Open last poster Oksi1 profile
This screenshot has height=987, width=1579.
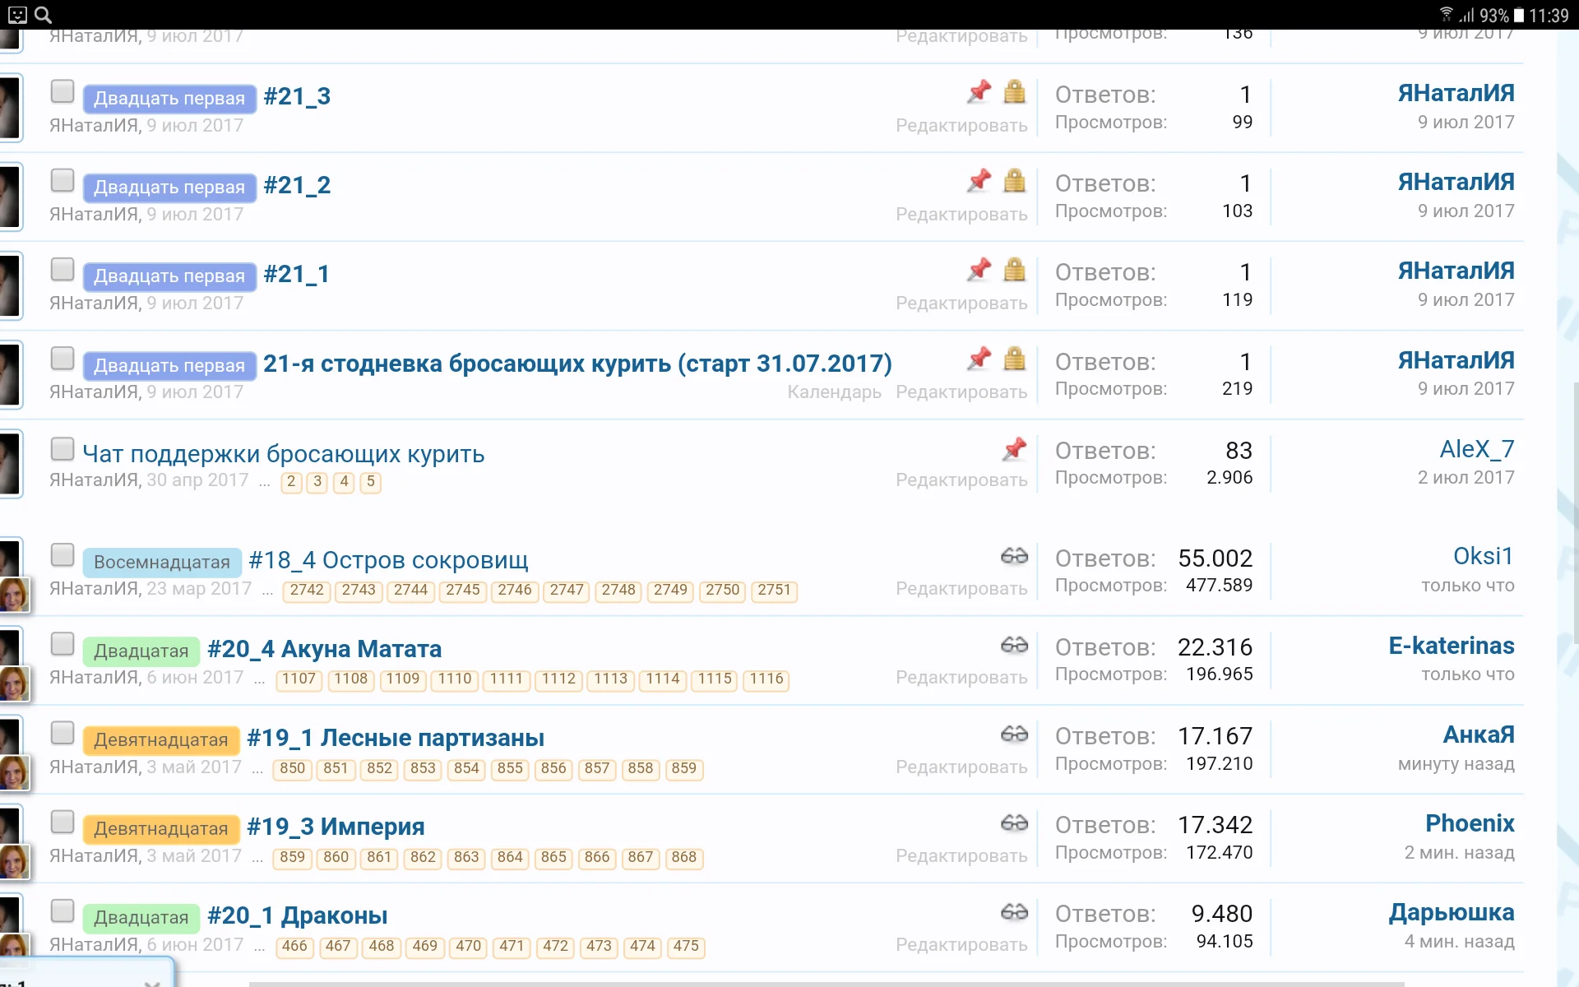point(1483,557)
